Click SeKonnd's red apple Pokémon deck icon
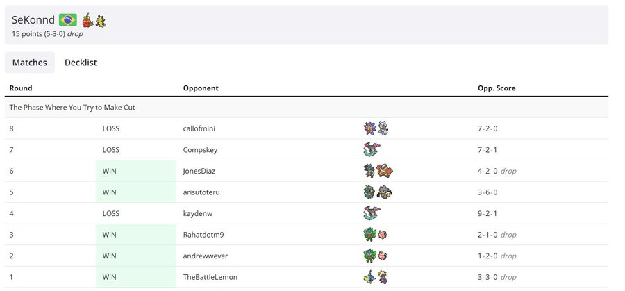The width and height of the screenshot is (625, 291). (87, 20)
